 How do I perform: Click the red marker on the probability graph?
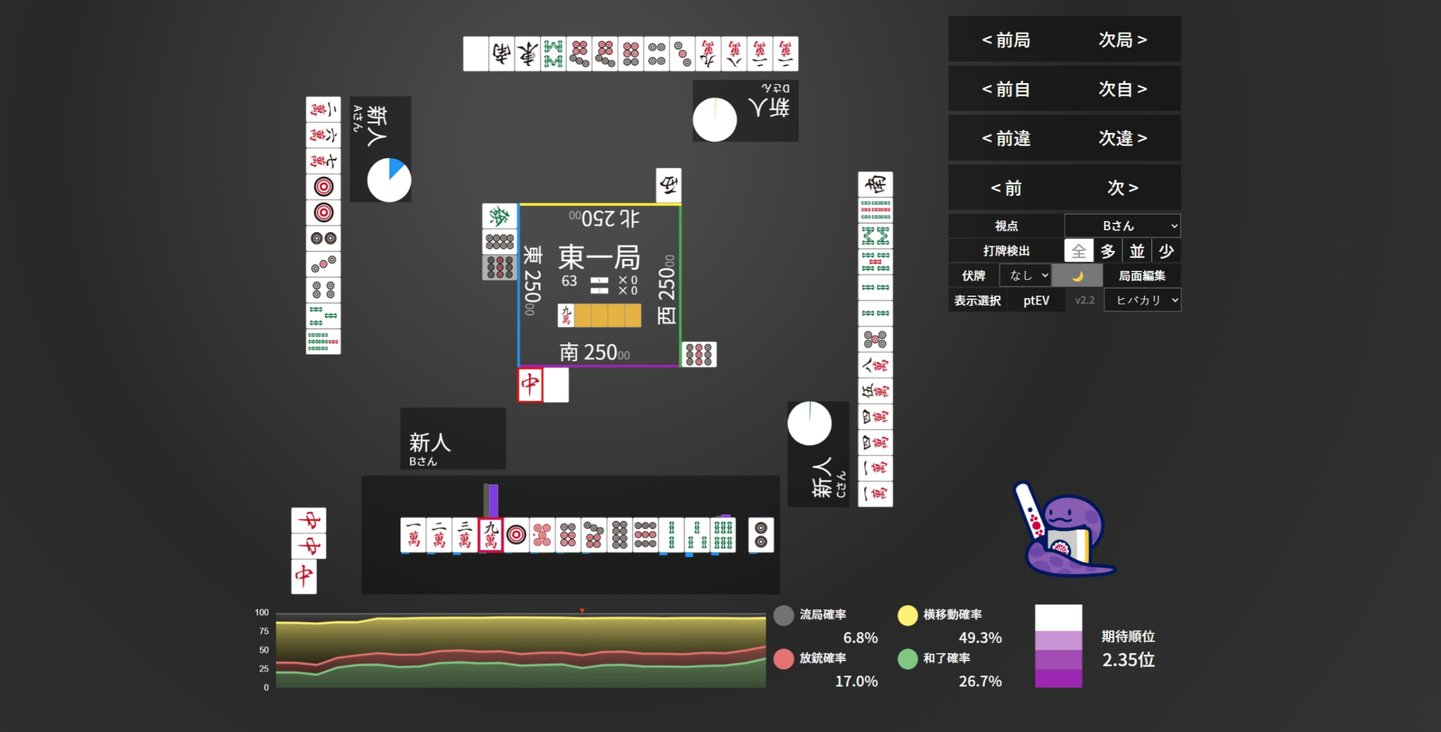coord(582,610)
